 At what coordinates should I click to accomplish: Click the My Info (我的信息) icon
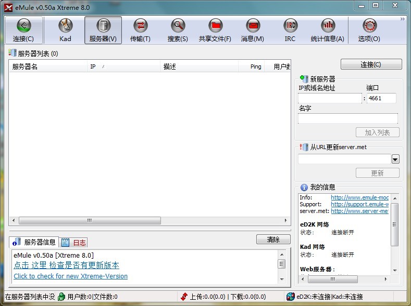(304, 187)
